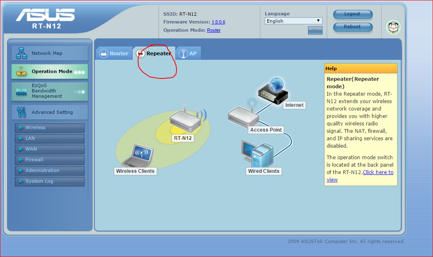This screenshot has height=257, width=433.
Task: Open Operation Mode in sidebar
Action: (x=50, y=72)
